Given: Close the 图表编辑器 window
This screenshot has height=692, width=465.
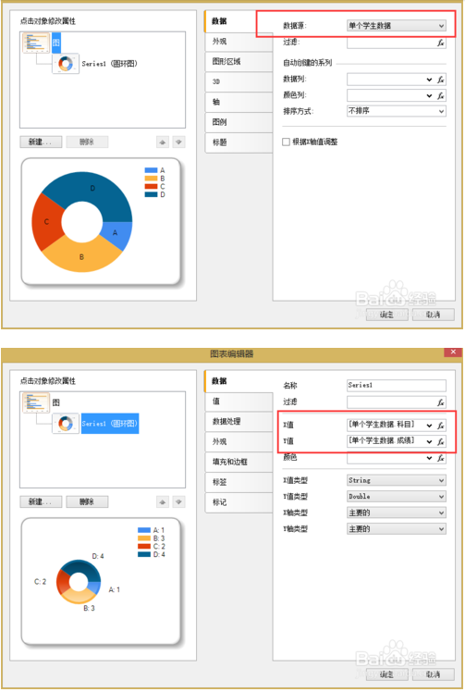Looking at the screenshot, I should pos(453,352).
